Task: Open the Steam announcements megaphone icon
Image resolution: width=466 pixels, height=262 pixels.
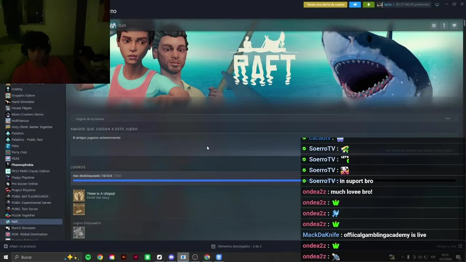Action: (355, 5)
